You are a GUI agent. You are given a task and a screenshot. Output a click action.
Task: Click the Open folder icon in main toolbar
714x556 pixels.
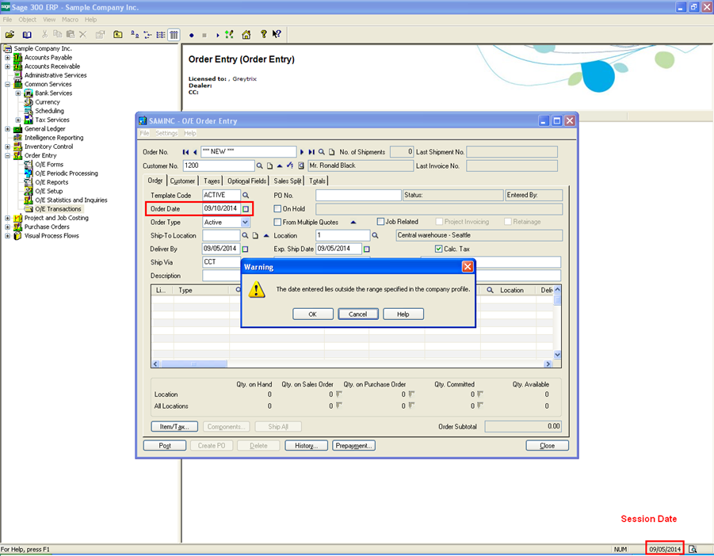pyautogui.click(x=10, y=35)
